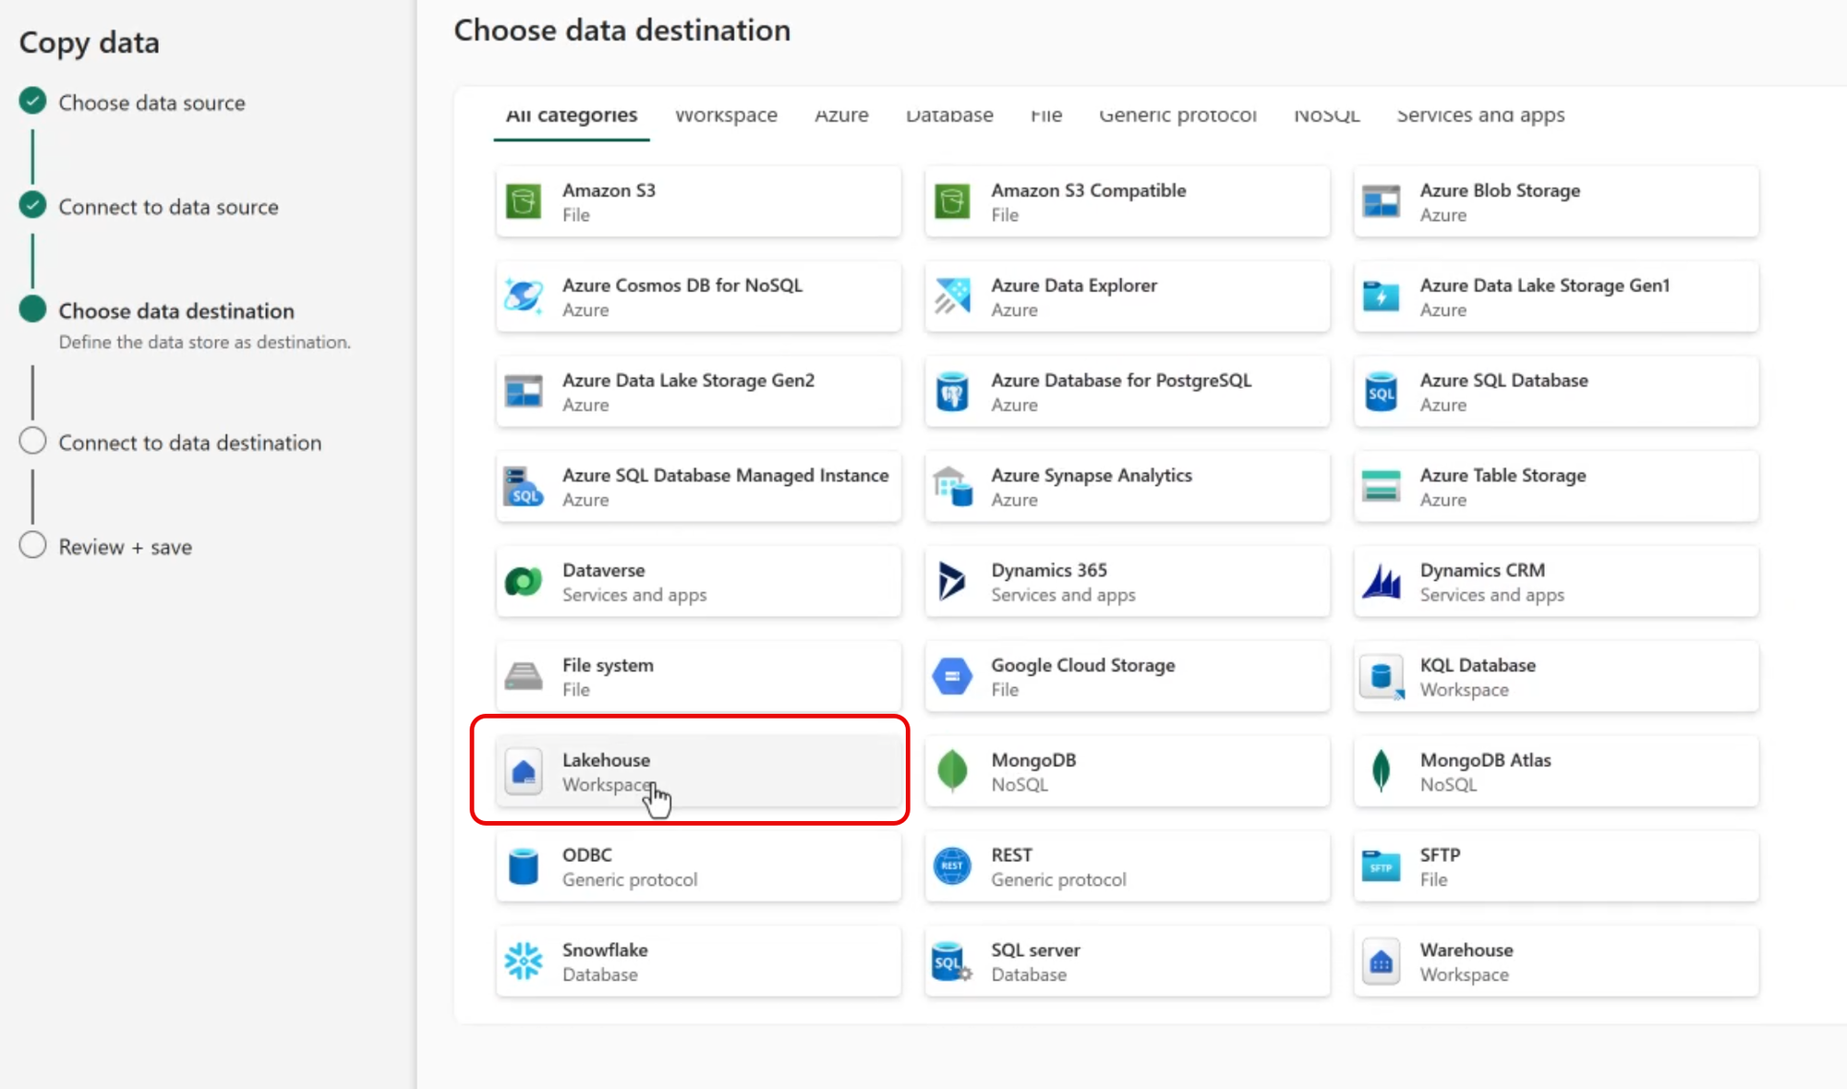Select the Lakehouse destination tile
The image size is (1847, 1089).
click(698, 771)
